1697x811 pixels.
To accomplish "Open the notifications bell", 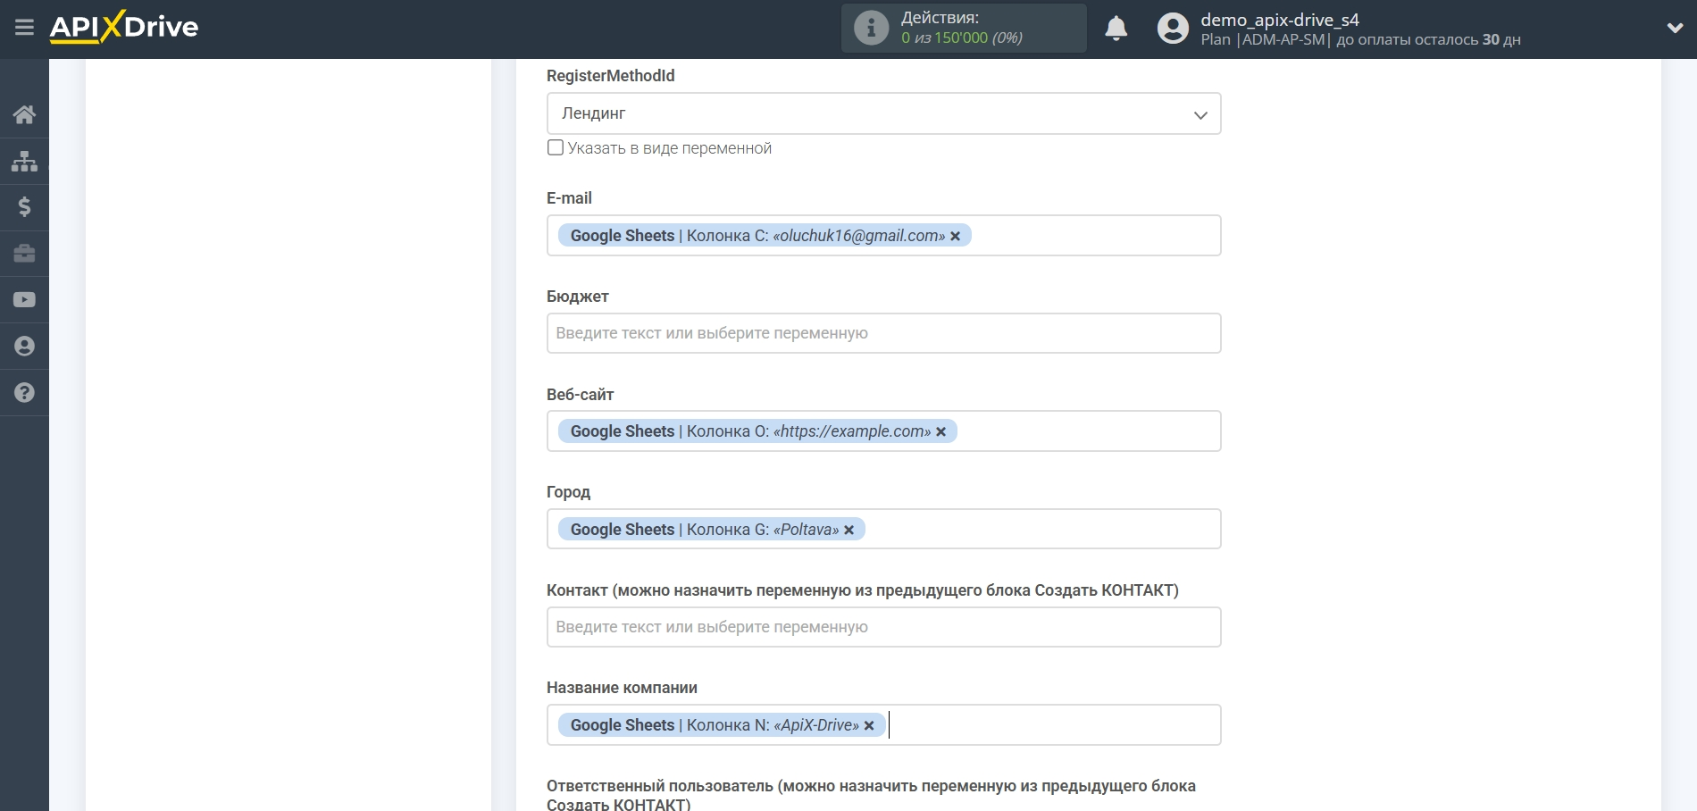I will [x=1116, y=29].
